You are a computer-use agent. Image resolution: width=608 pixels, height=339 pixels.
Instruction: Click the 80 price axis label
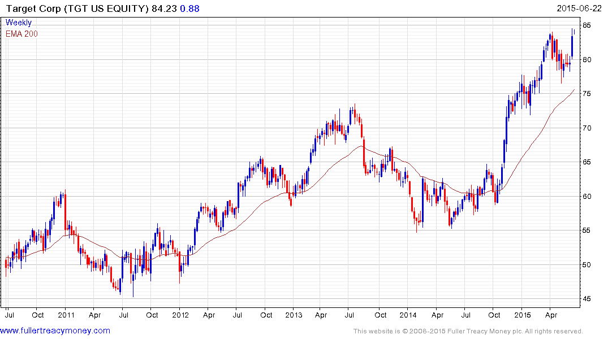click(x=587, y=60)
